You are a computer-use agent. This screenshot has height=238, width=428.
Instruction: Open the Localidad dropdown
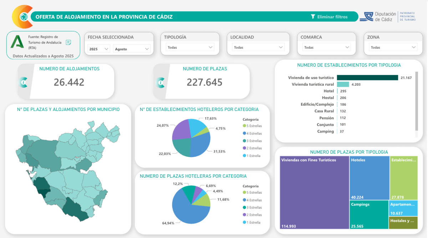click(258, 47)
